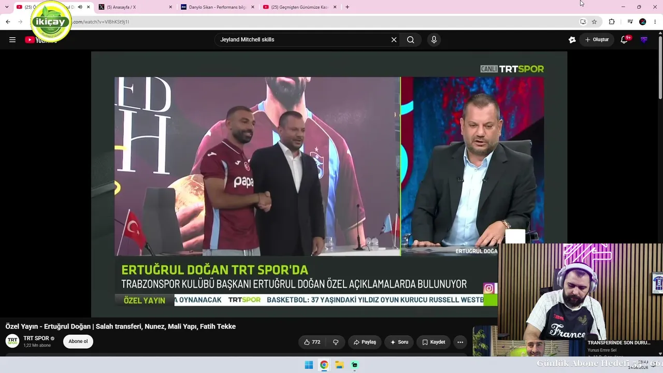Open the tab search dropdown arrow
This screenshot has width=663, height=373.
click(7, 7)
